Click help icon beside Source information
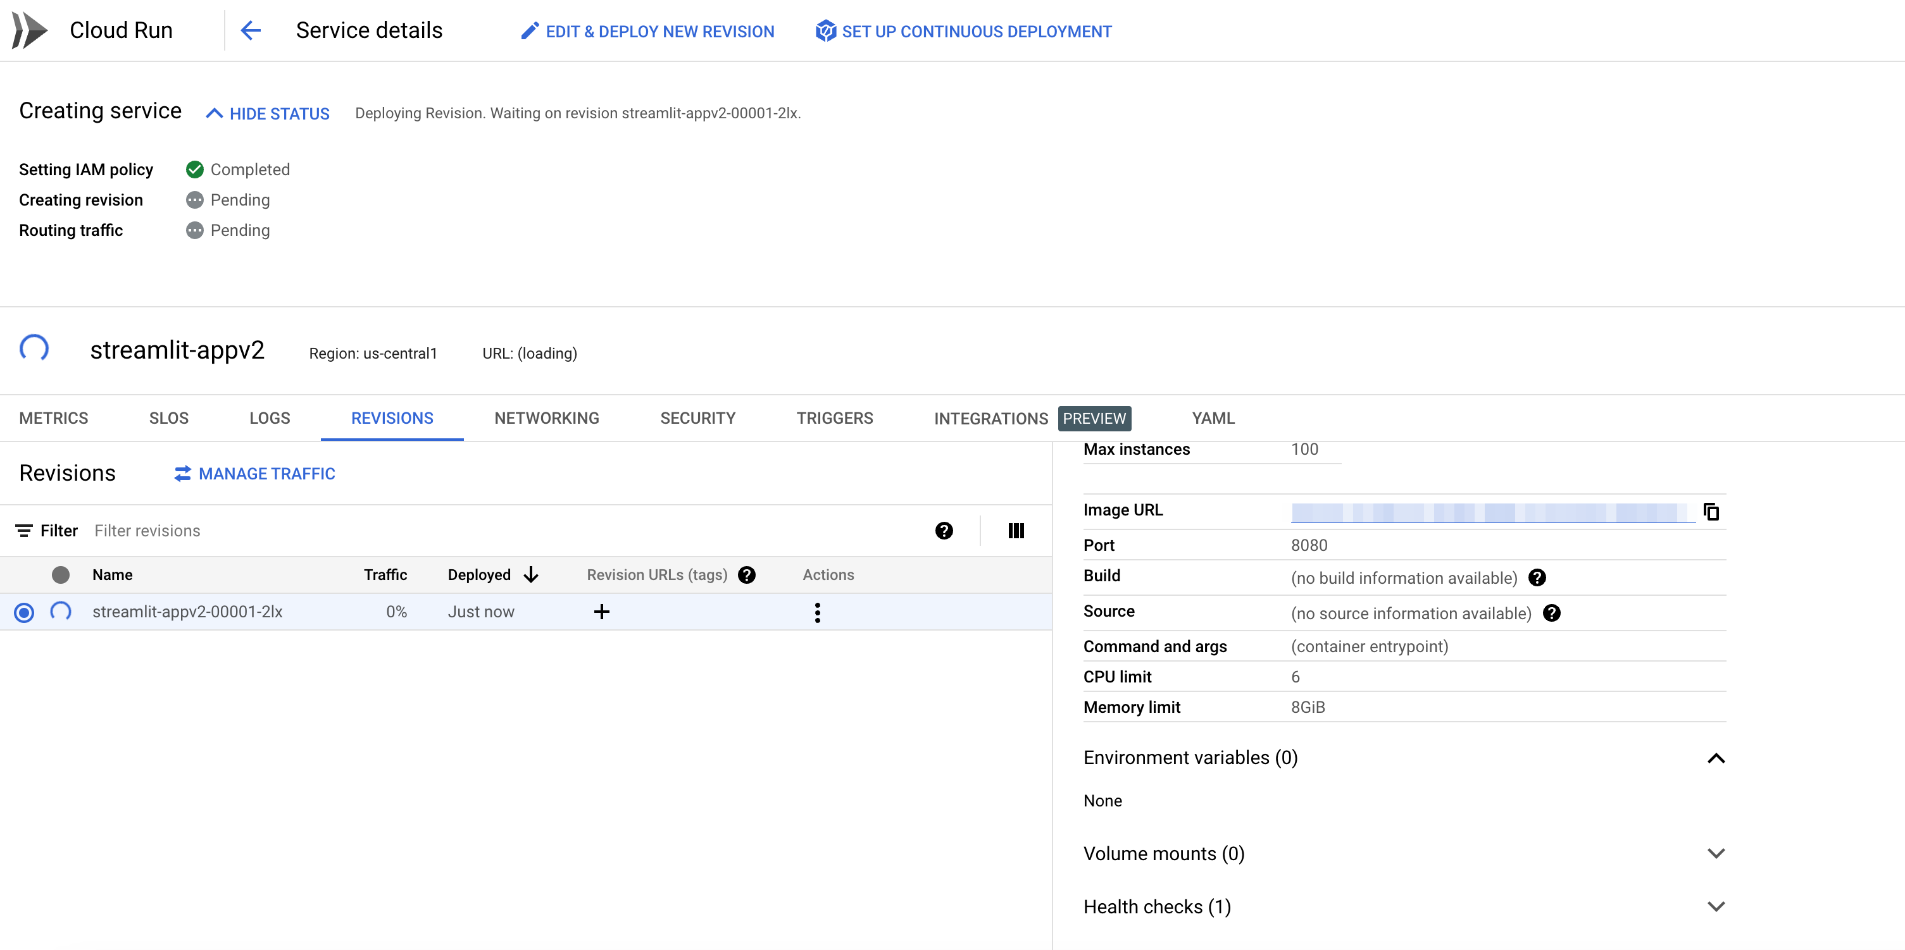The width and height of the screenshot is (1905, 950). point(1551,613)
